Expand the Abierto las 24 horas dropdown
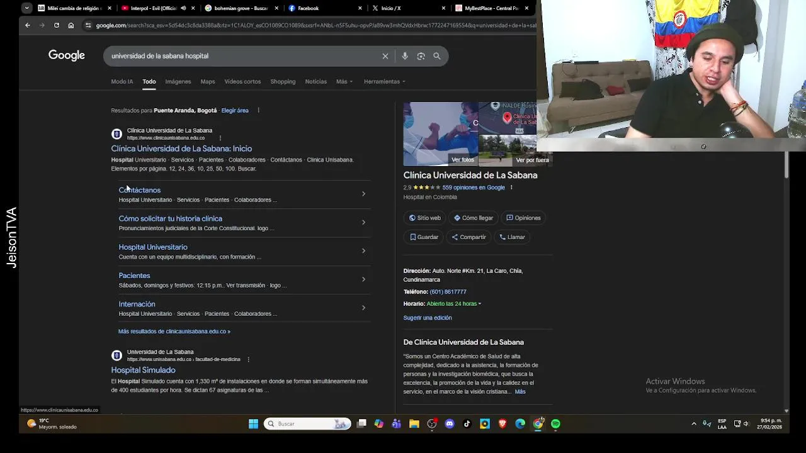 point(454,304)
